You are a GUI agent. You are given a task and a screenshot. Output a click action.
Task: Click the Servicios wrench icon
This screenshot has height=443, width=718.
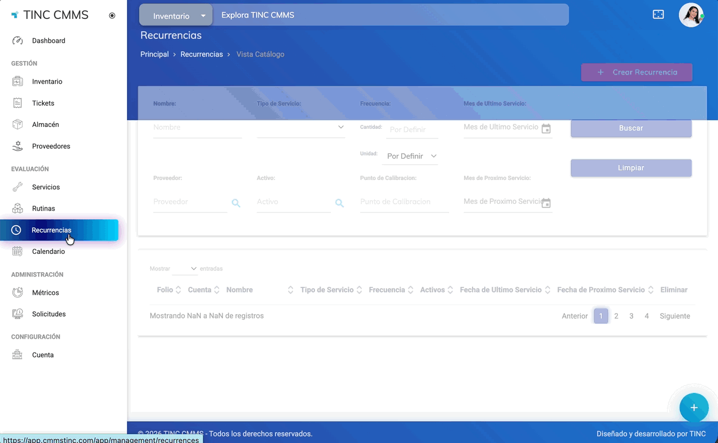click(18, 187)
